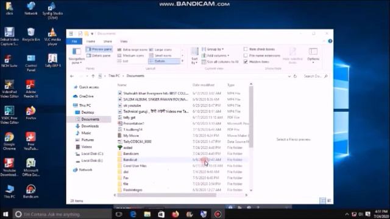Select the Google Chrome desktop icon
The height and width of the screenshot is (219, 390).
(x=10, y=141)
